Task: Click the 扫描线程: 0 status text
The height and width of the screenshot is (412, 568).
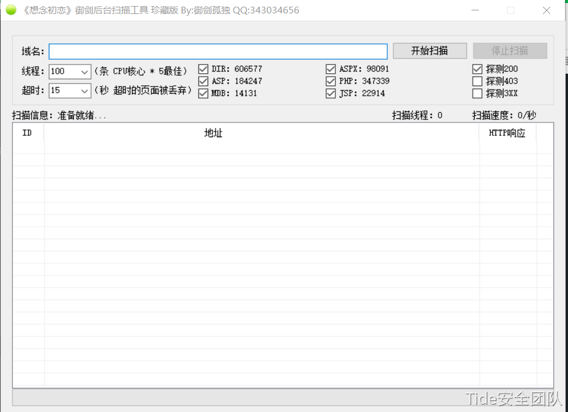Action: (x=417, y=115)
